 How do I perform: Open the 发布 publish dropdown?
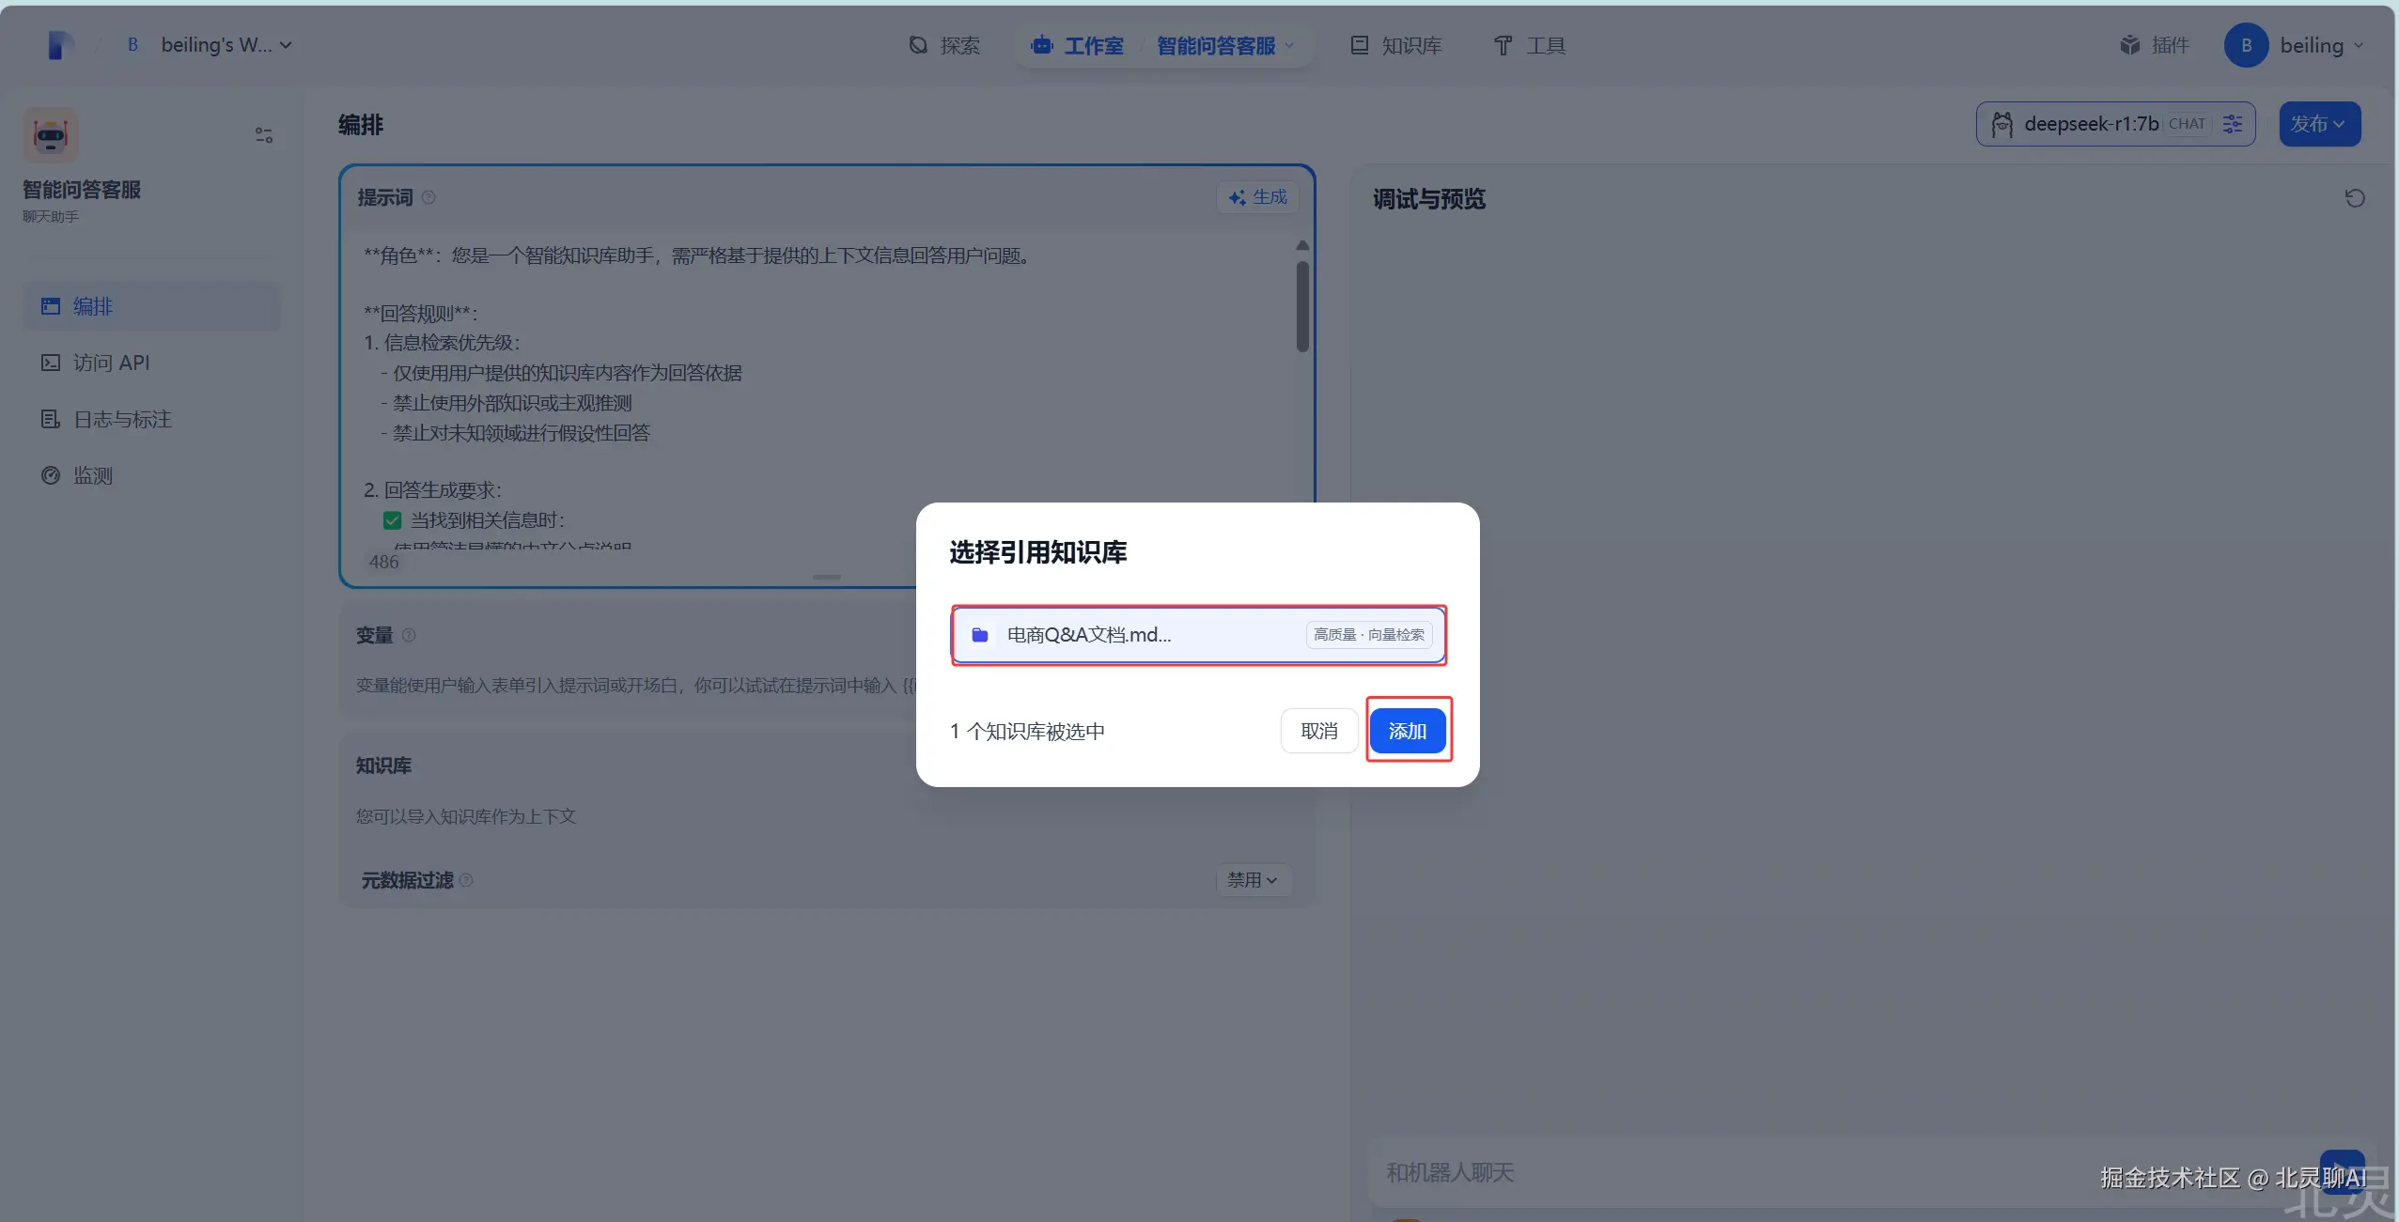tap(2318, 124)
